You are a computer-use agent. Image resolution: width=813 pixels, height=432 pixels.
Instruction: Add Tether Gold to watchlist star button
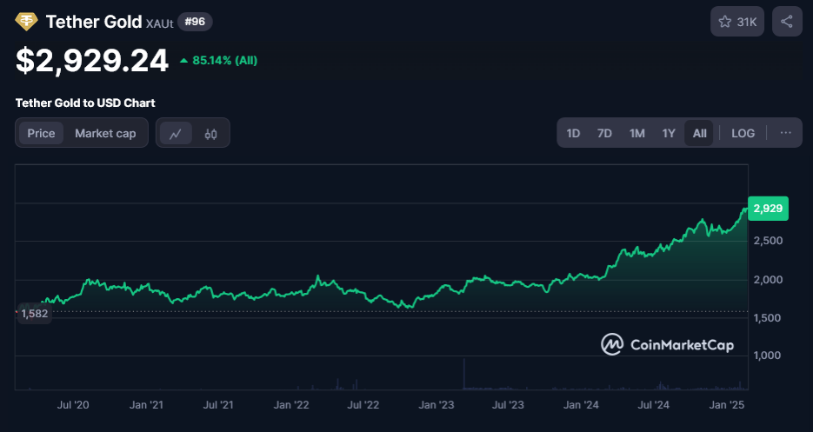[x=736, y=21]
